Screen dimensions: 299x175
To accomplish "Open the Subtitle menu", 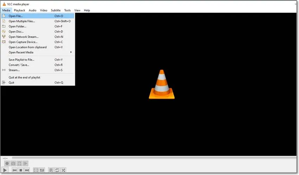I will tap(56, 10).
